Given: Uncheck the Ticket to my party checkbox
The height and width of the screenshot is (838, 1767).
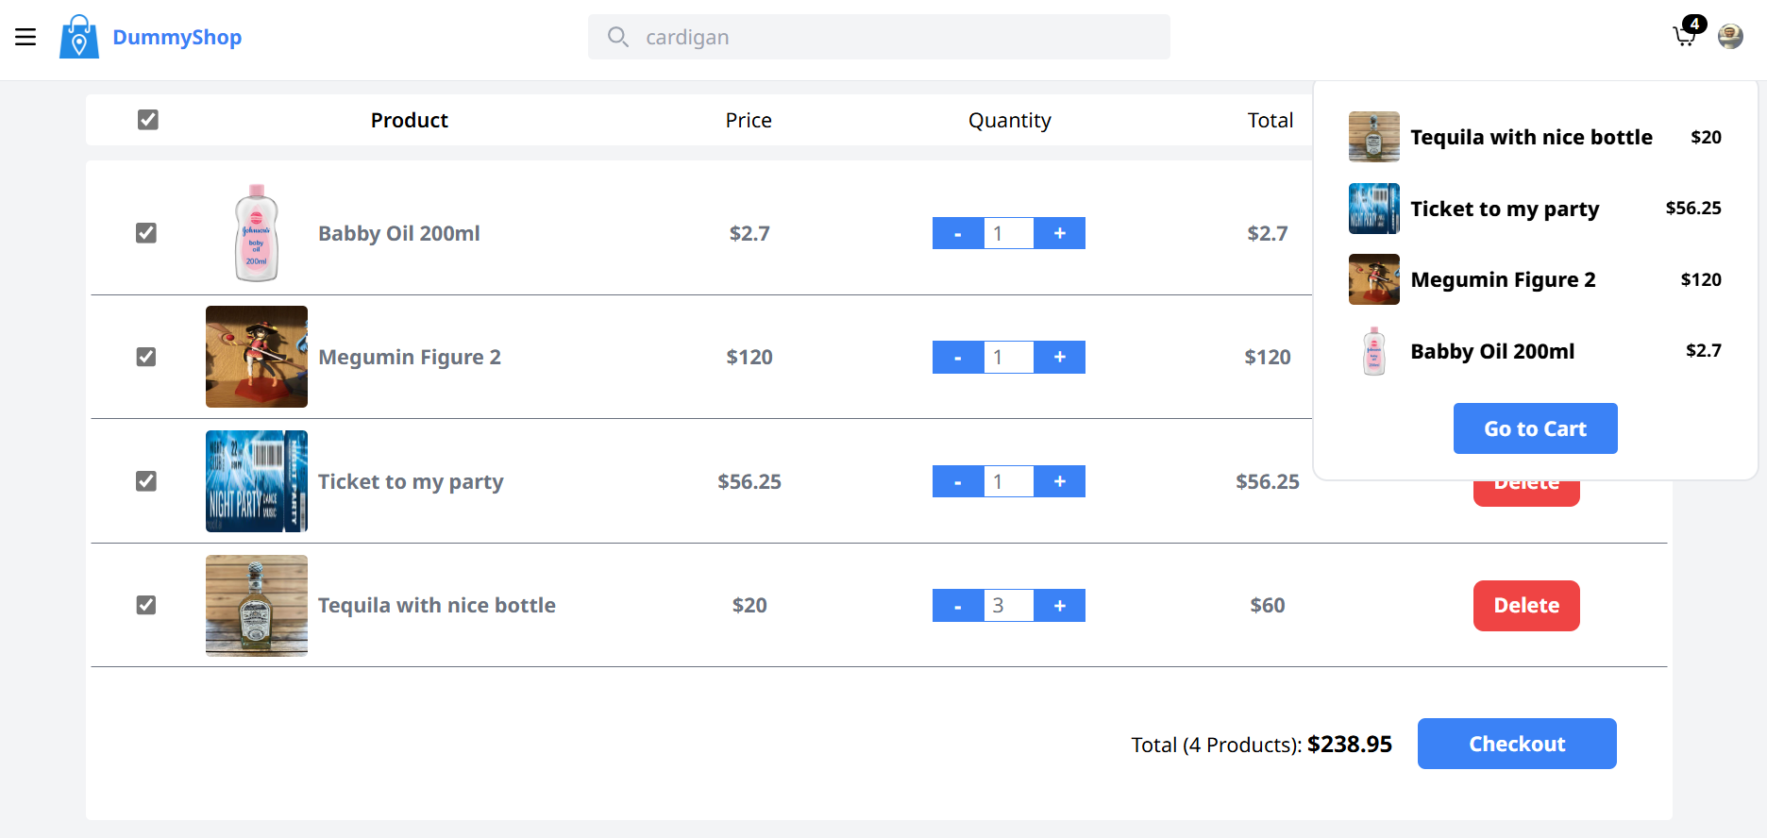Looking at the screenshot, I should (x=146, y=481).
